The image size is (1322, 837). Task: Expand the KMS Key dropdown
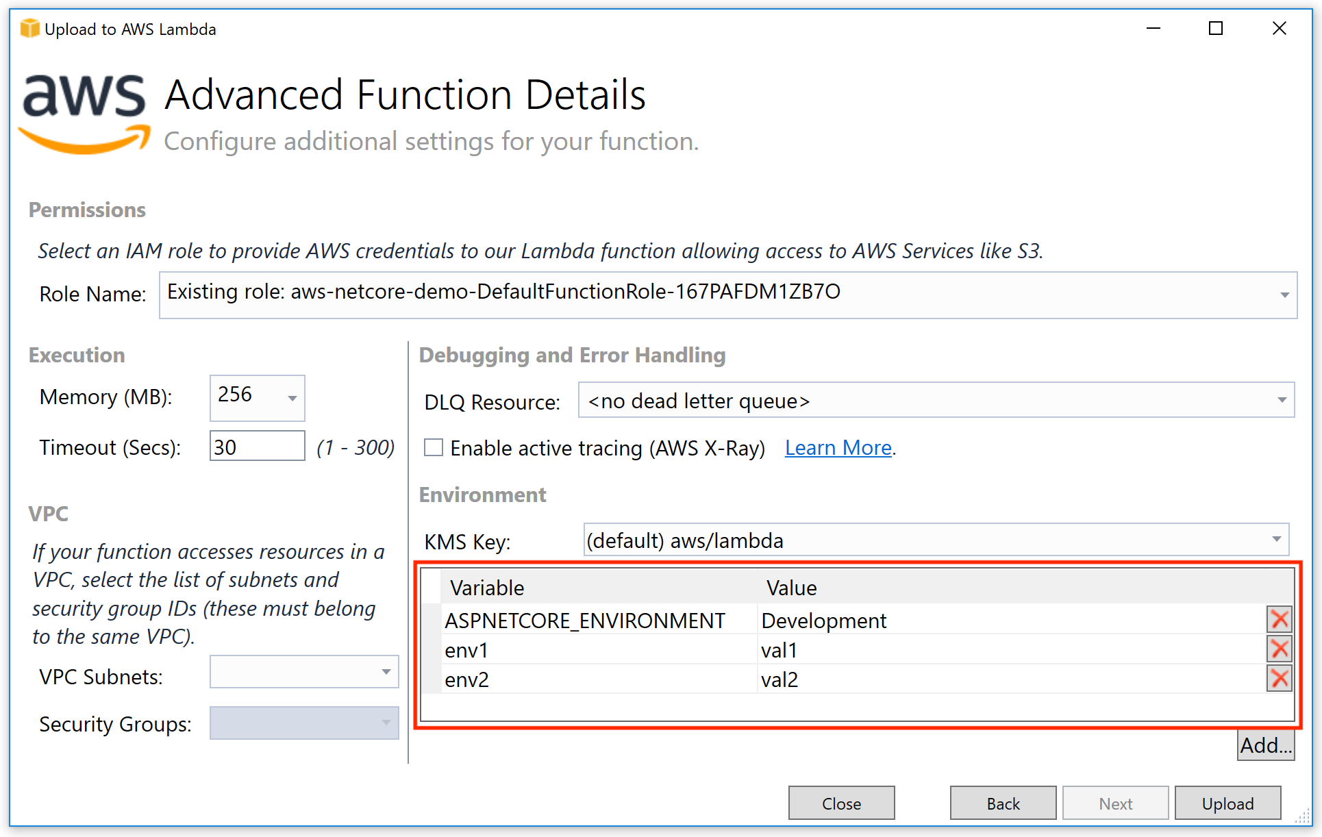pos(1276,540)
